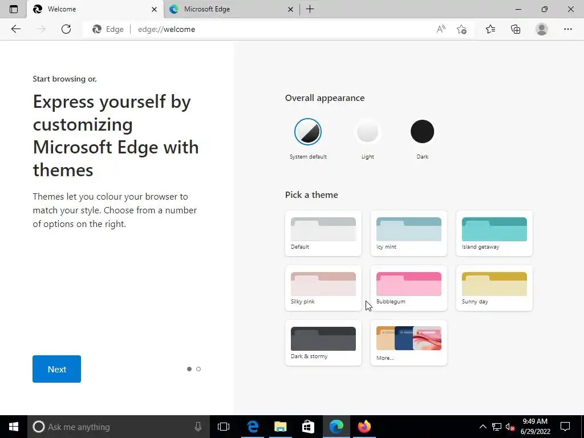Switch to the Welcome tab
The height and width of the screenshot is (438, 584).
coord(95,9)
